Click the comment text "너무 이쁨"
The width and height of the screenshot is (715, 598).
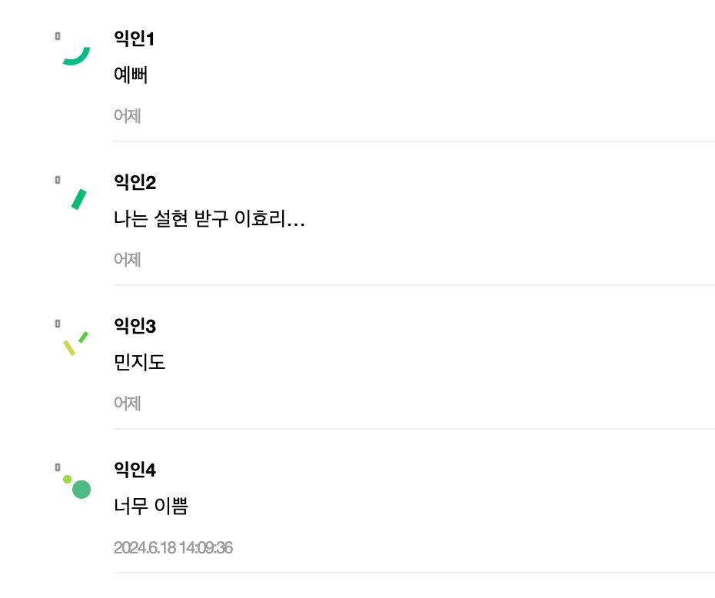click(x=151, y=507)
